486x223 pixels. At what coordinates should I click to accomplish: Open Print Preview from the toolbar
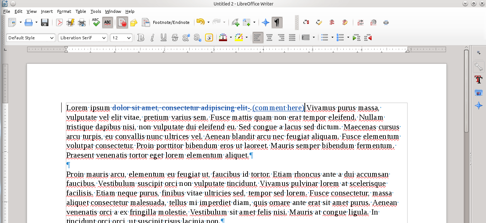point(82,22)
